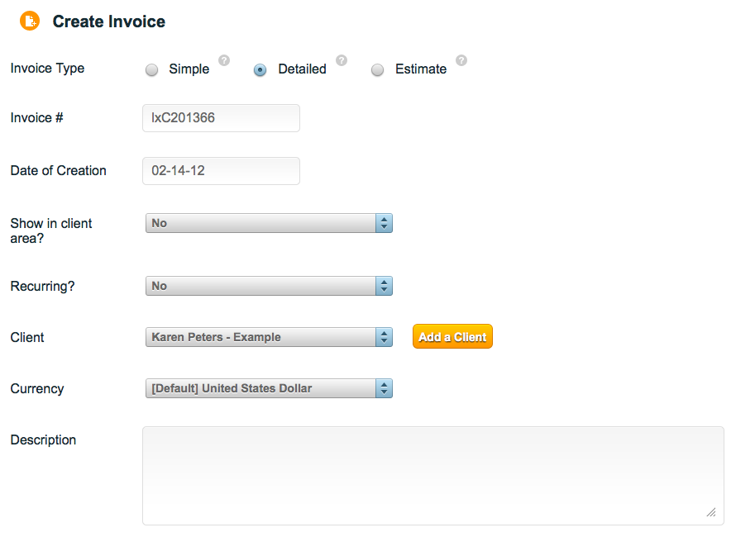Click help icon next to Detailed

[342, 60]
